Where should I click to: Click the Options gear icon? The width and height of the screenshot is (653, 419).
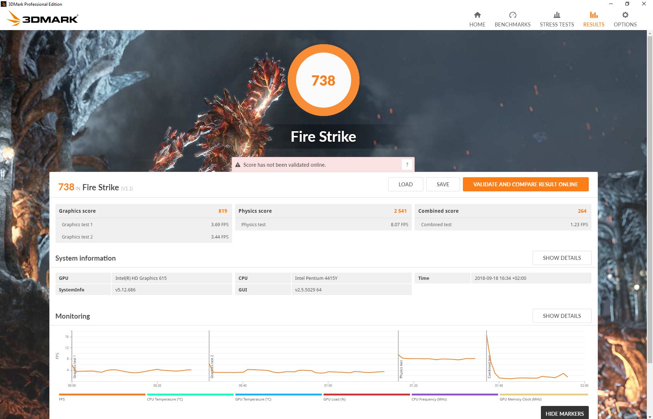coord(625,15)
